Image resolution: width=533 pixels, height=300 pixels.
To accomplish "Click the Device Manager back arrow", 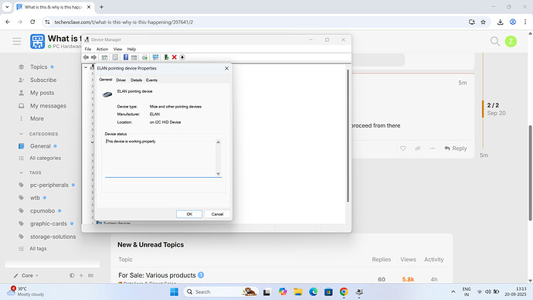I will click(x=86, y=57).
